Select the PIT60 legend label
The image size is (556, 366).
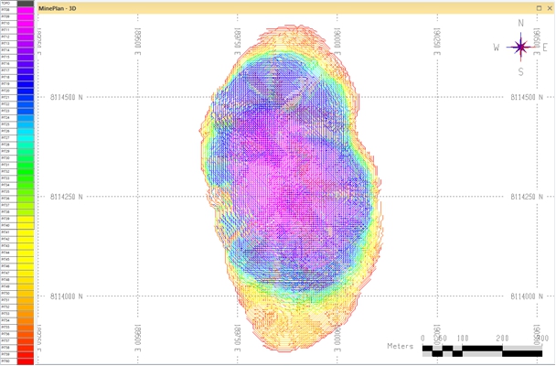[x=7, y=361]
